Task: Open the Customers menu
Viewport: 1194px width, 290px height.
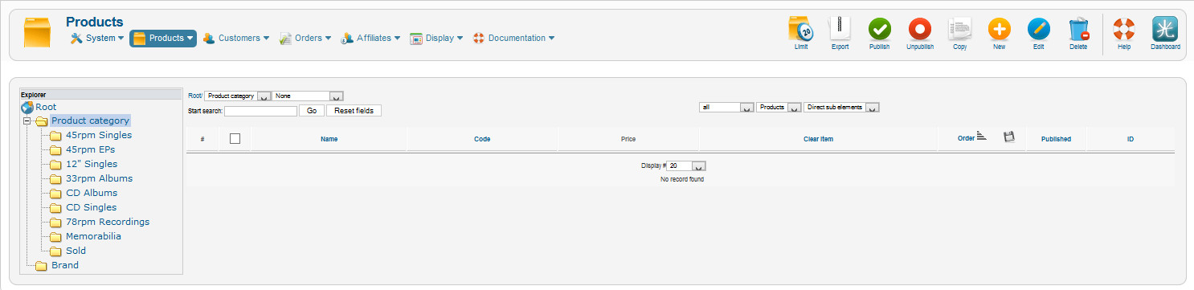Action: click(235, 38)
